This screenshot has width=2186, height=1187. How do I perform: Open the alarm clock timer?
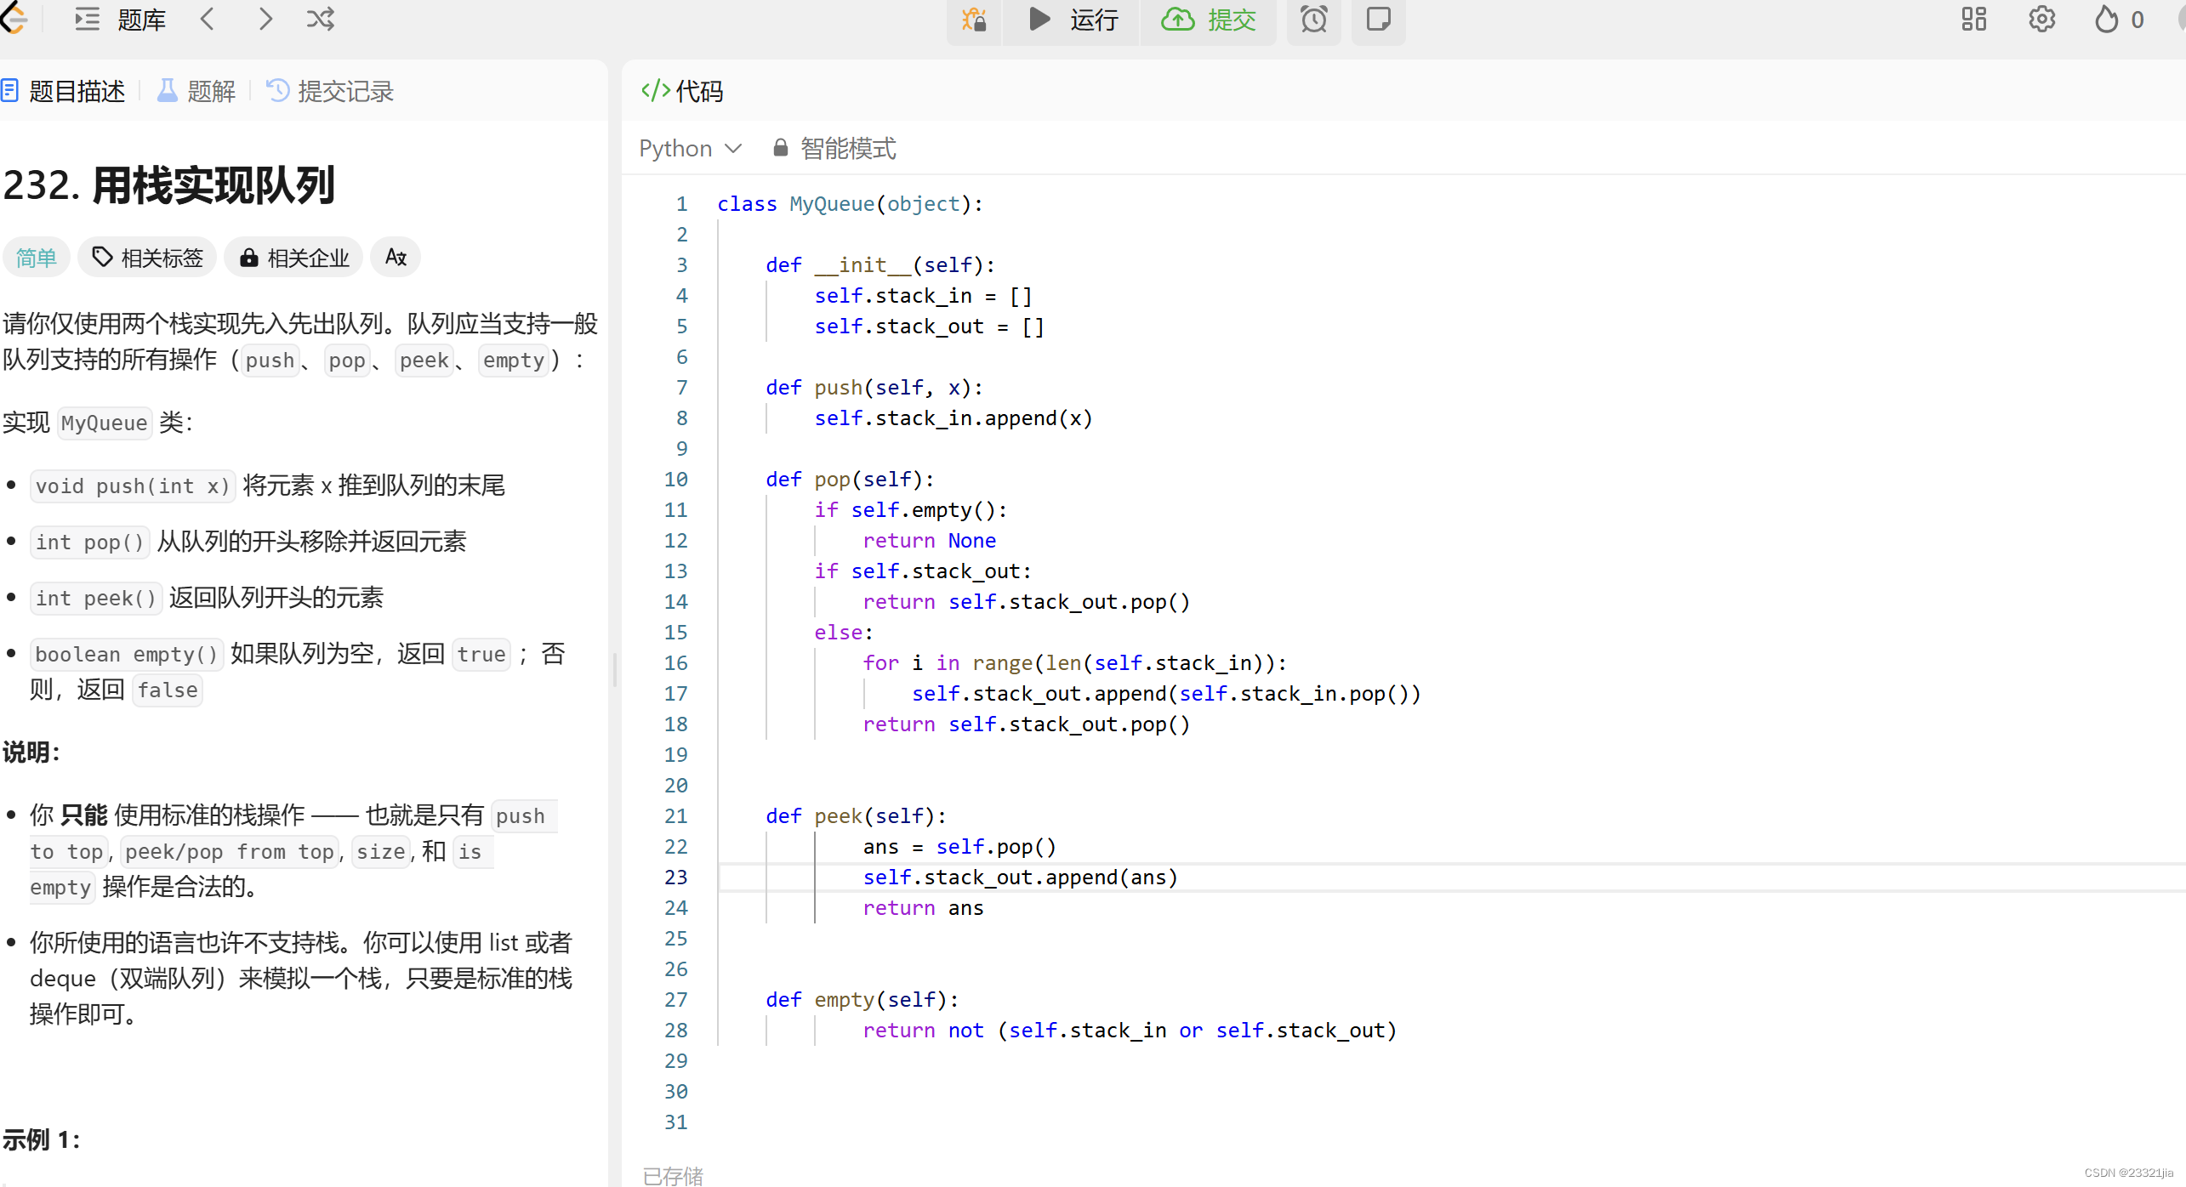(x=1314, y=20)
